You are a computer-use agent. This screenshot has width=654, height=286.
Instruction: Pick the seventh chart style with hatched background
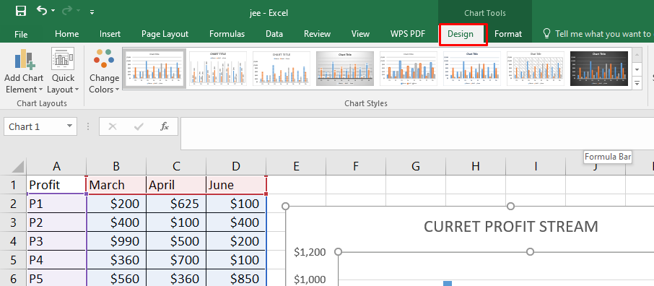click(x=535, y=69)
